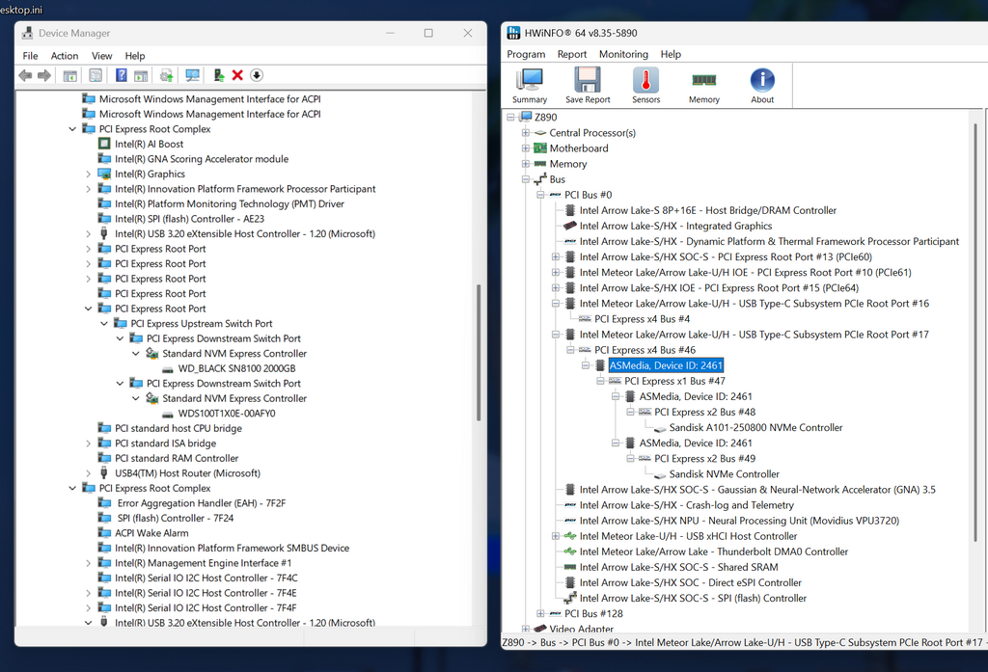Viewport: 988px width, 672px height.
Task: Open the About info icon in HWiNFO
Action: click(x=762, y=86)
